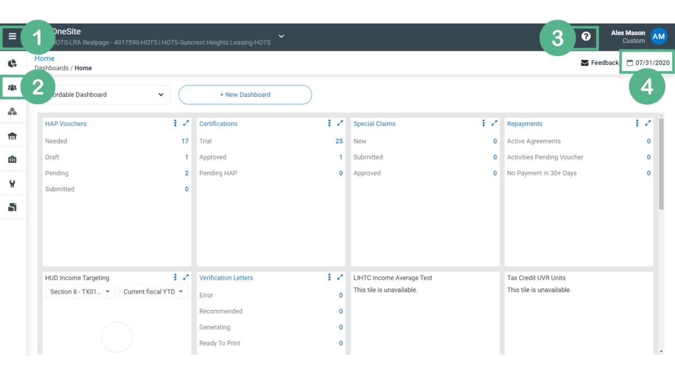Click the Alex Mason user name
The image size is (675, 379).
tap(628, 33)
